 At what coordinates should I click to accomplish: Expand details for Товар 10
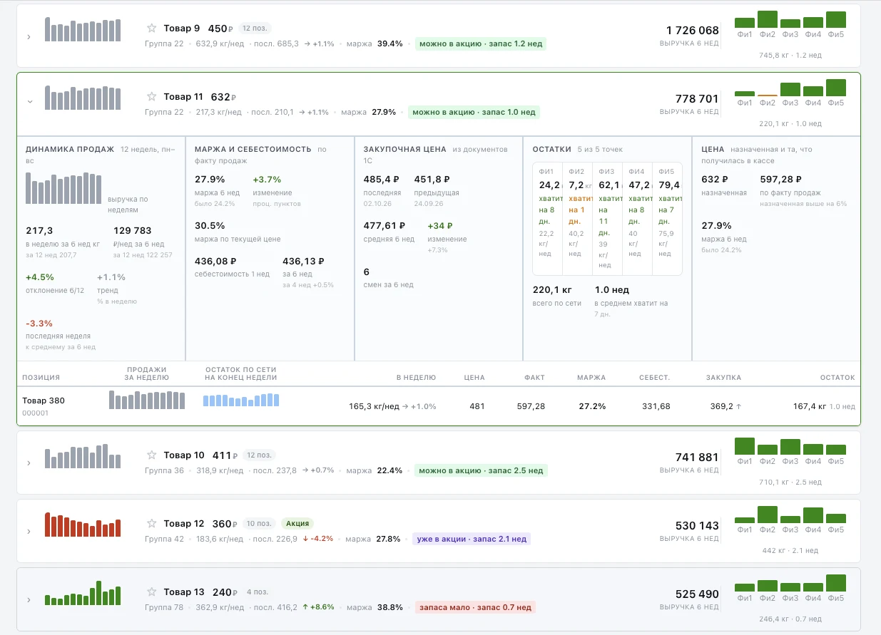tap(29, 463)
